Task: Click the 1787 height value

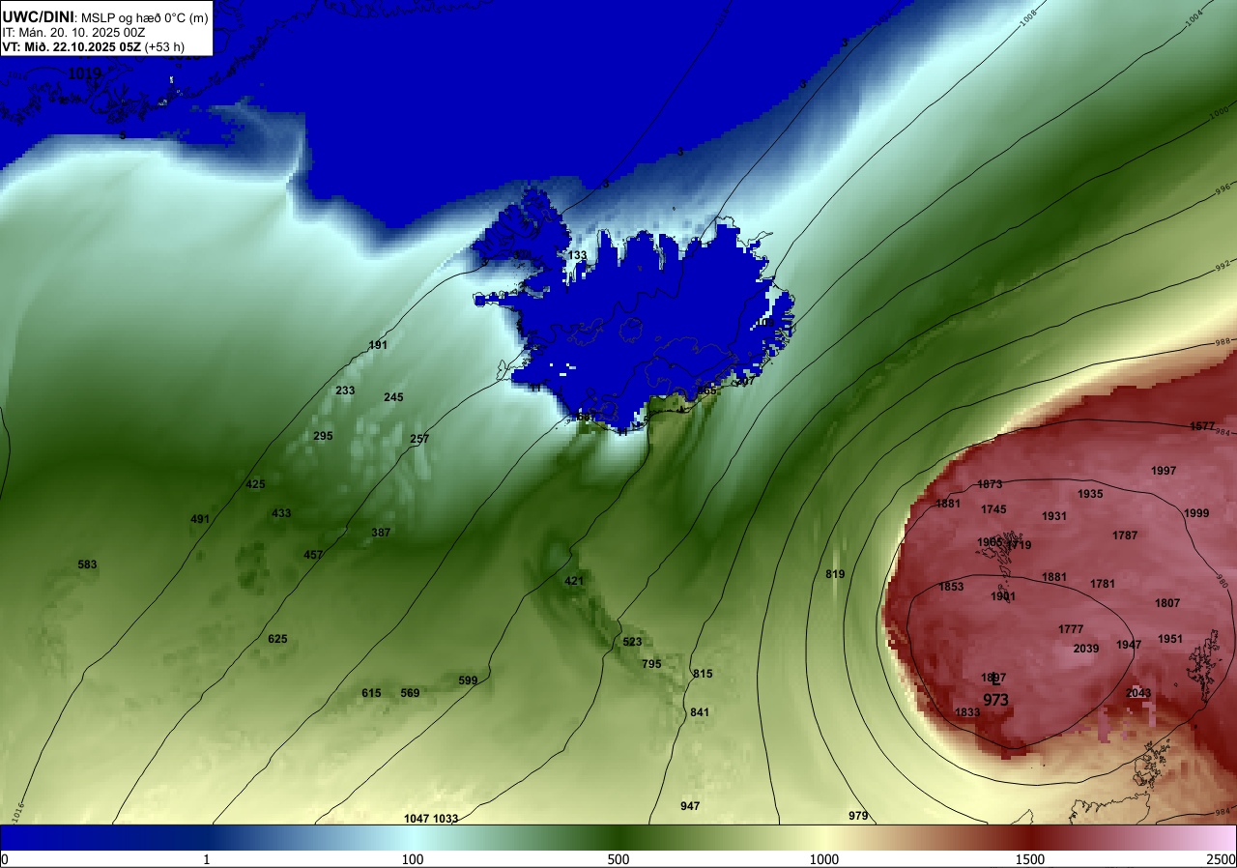Action: (x=1125, y=535)
